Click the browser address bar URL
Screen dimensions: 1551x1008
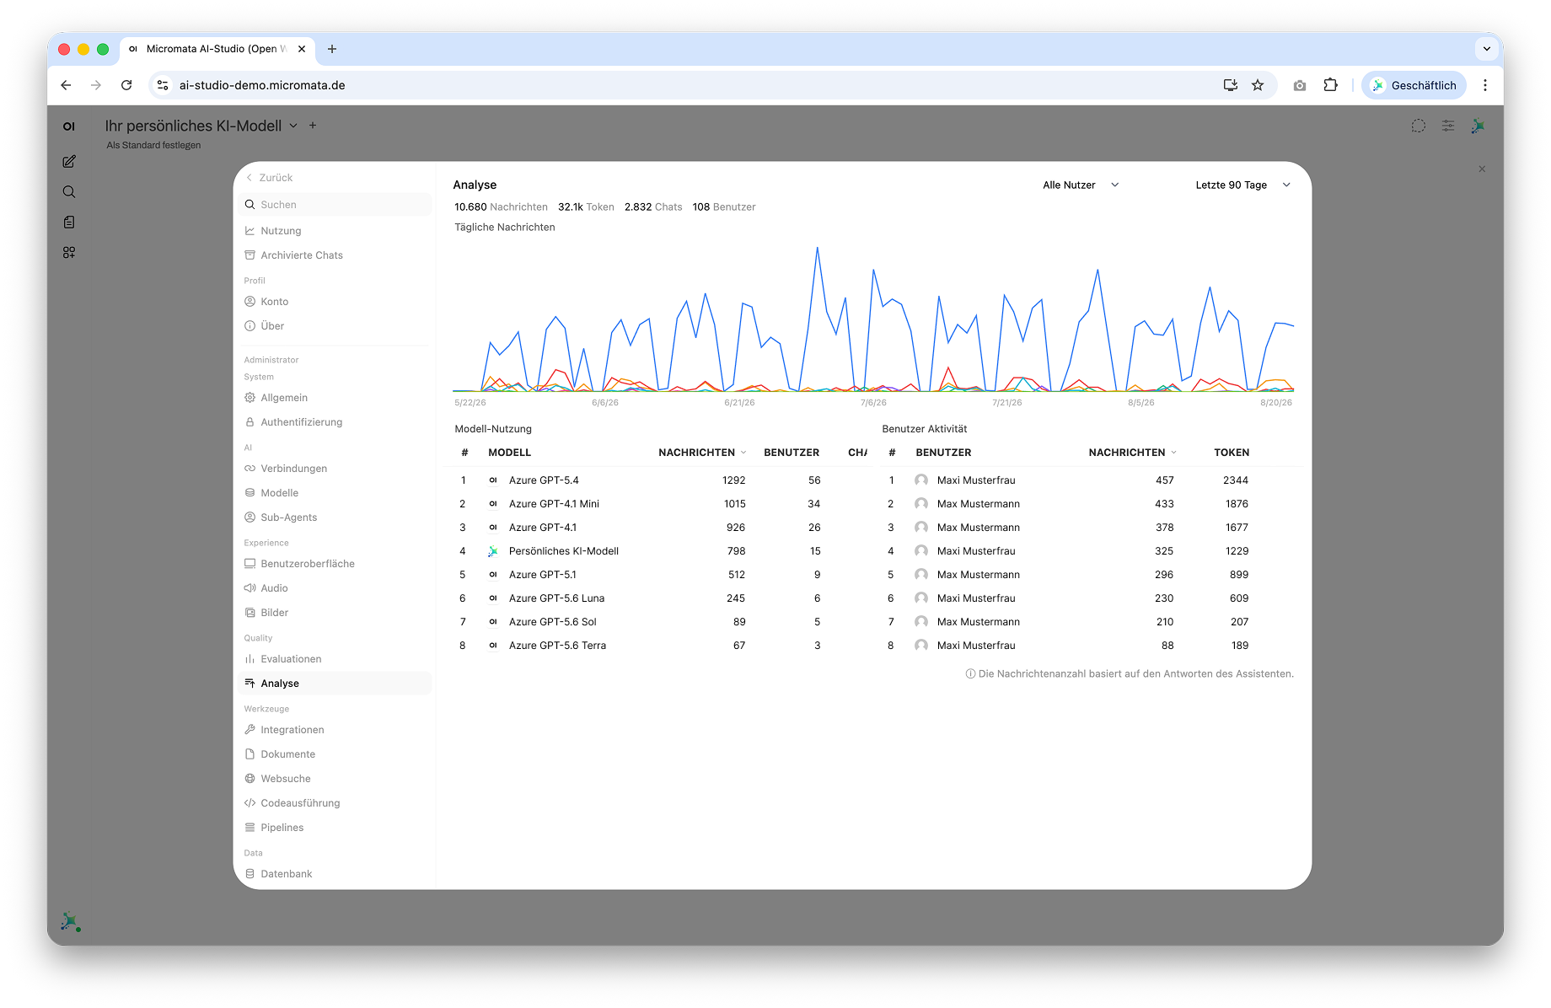tap(262, 85)
